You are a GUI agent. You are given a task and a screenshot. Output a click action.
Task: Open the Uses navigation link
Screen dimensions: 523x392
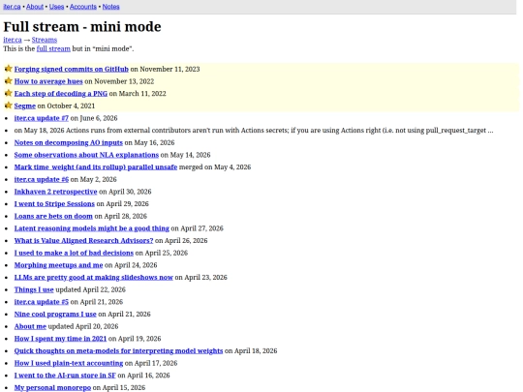click(56, 7)
